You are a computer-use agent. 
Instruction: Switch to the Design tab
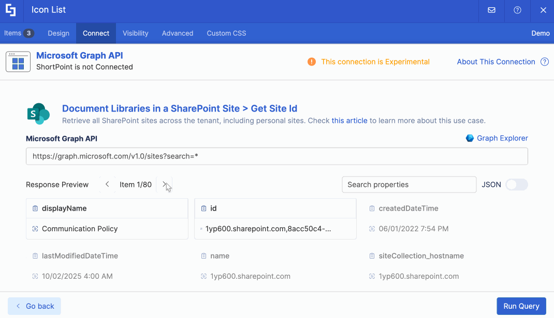coord(59,33)
